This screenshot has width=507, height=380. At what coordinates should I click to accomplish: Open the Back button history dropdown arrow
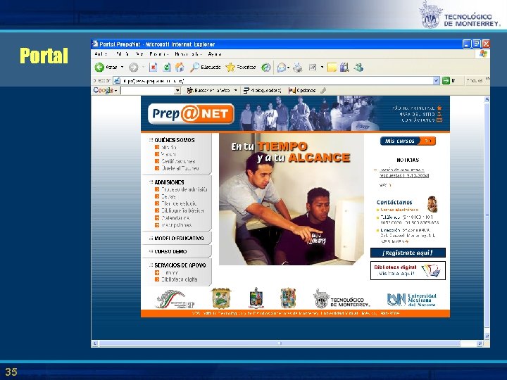coord(123,68)
